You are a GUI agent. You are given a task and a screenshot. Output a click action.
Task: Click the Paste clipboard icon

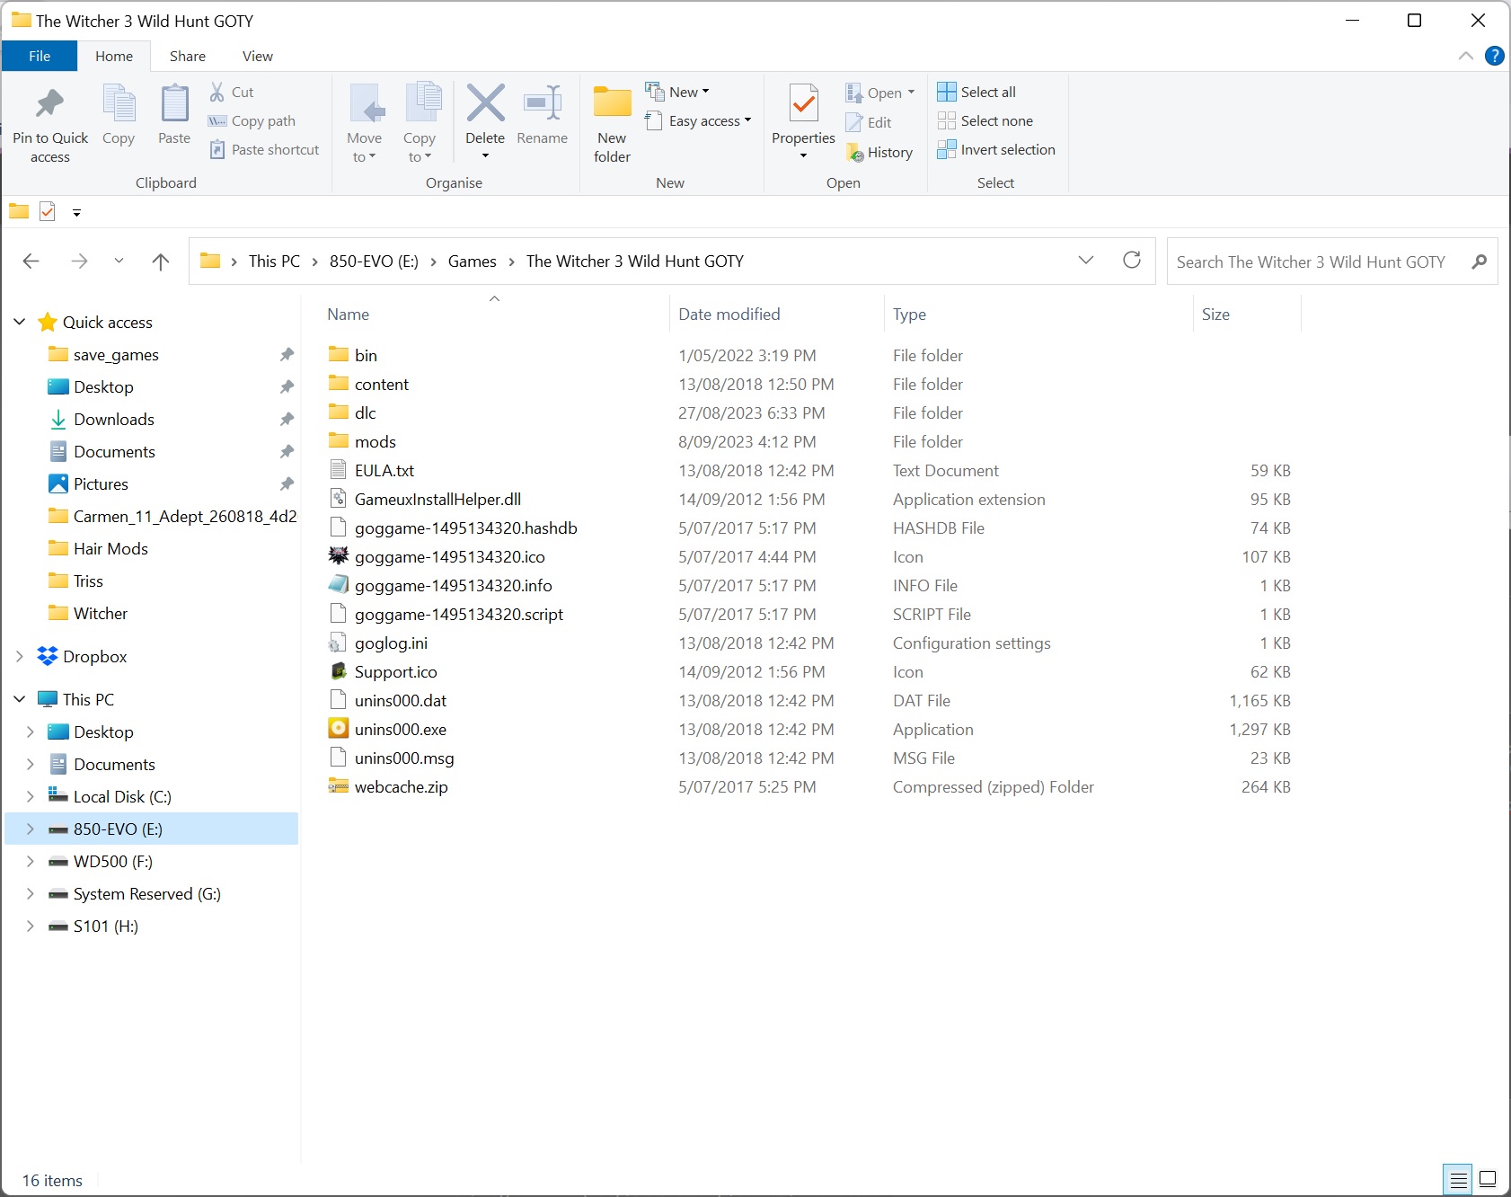[174, 103]
